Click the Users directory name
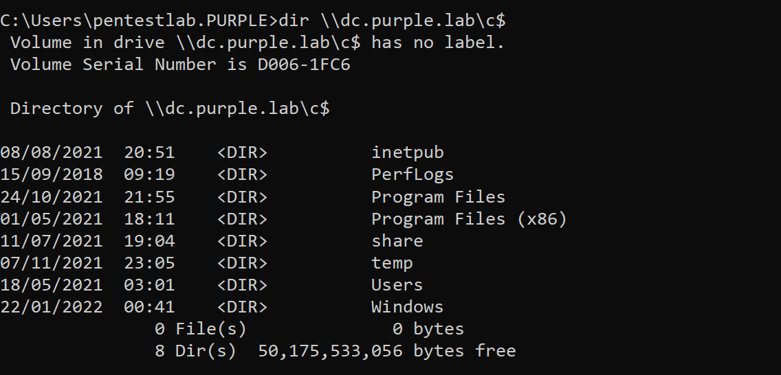The image size is (781, 375). tap(397, 285)
